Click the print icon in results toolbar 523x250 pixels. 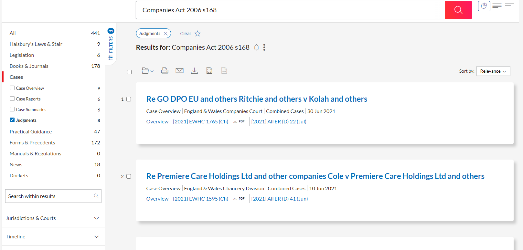click(165, 71)
